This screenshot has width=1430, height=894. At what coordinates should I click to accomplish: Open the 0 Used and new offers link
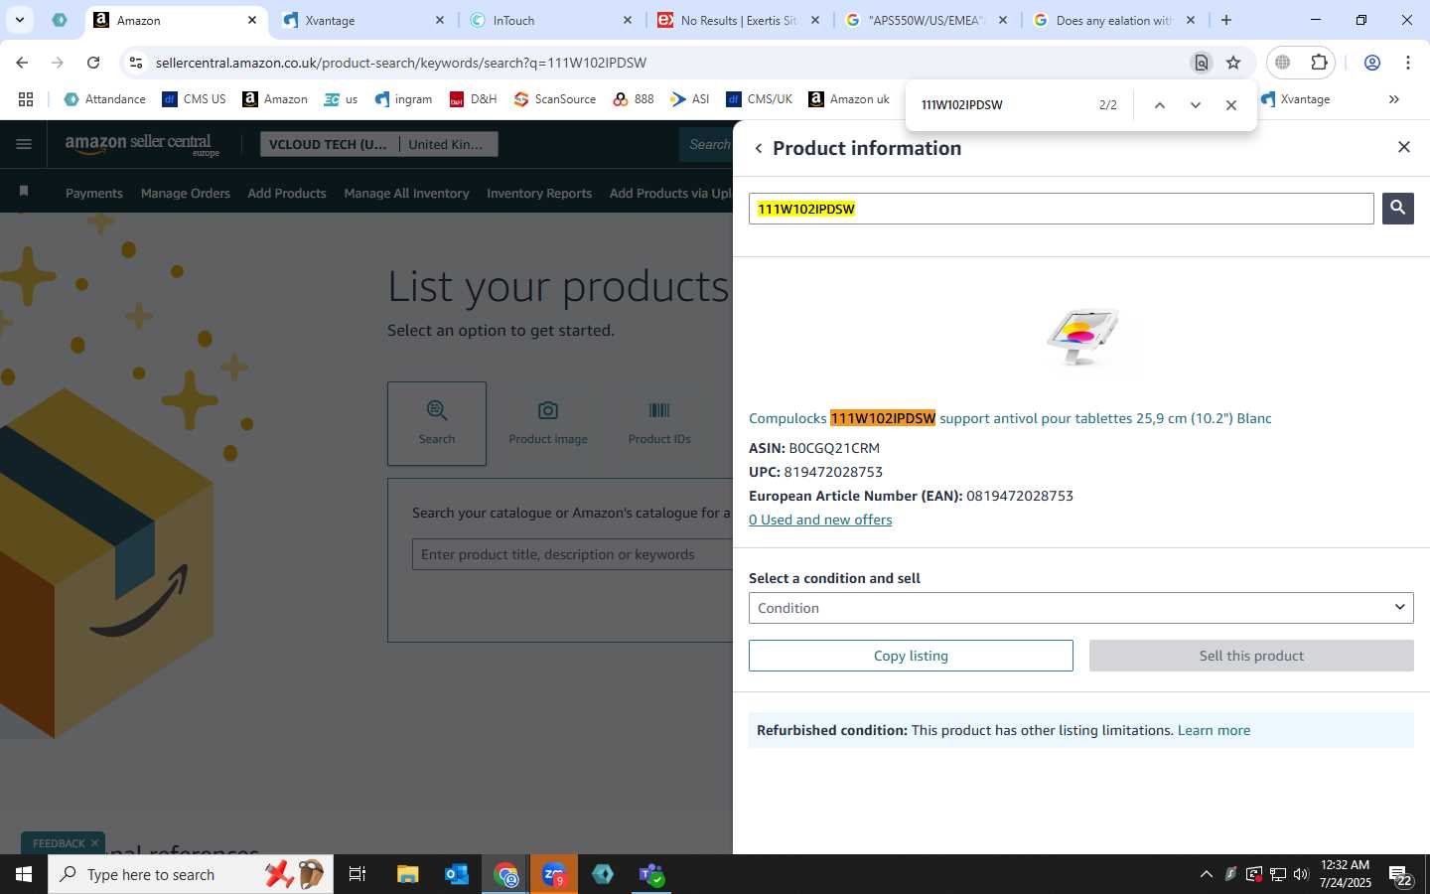click(x=820, y=520)
